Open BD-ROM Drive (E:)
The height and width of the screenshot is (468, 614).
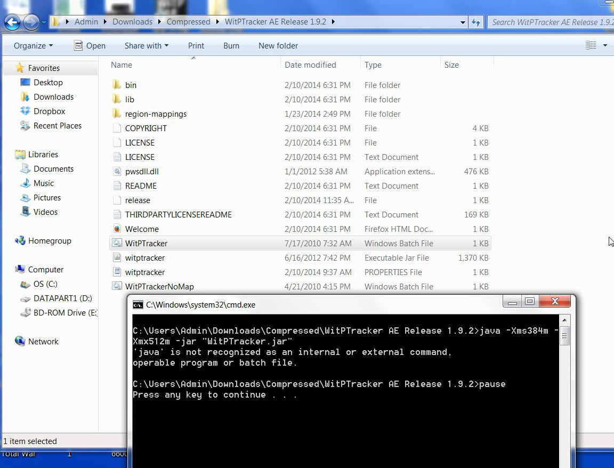(65, 313)
